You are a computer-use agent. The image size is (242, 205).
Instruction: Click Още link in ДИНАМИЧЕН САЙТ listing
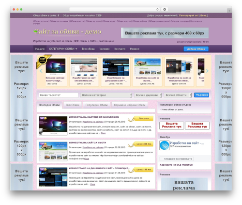tap(92, 184)
